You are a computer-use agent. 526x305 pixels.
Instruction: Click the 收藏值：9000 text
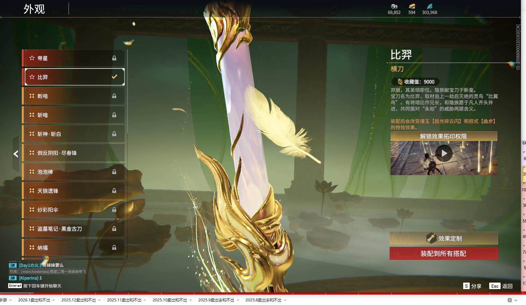pyautogui.click(x=419, y=82)
